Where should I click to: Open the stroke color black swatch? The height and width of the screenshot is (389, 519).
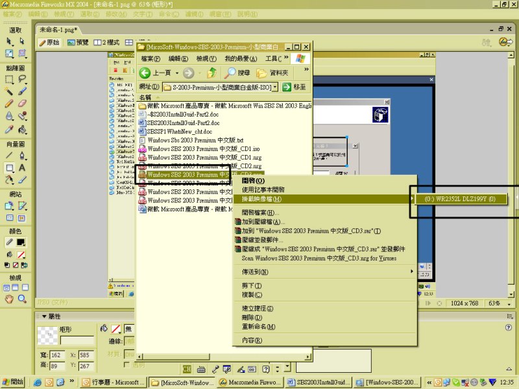coord(21,242)
